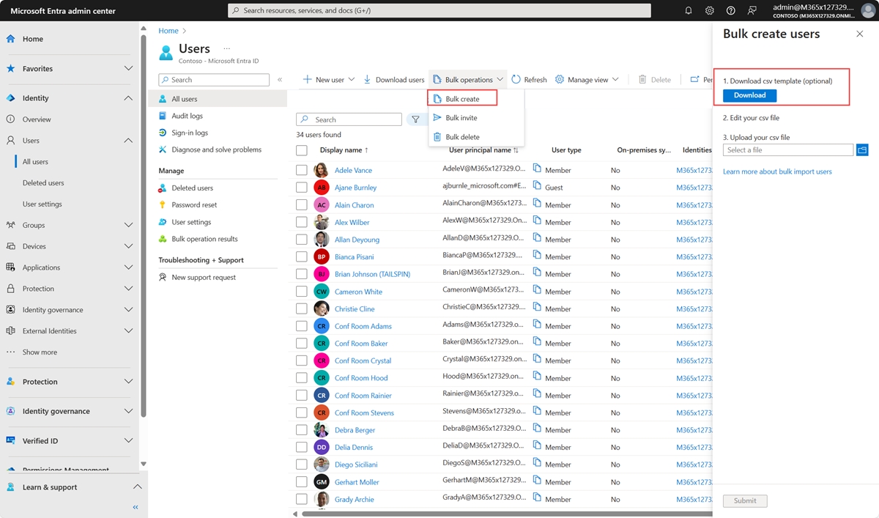Select Bulk delete menu option
This screenshot has width=879, height=518.
tap(462, 137)
